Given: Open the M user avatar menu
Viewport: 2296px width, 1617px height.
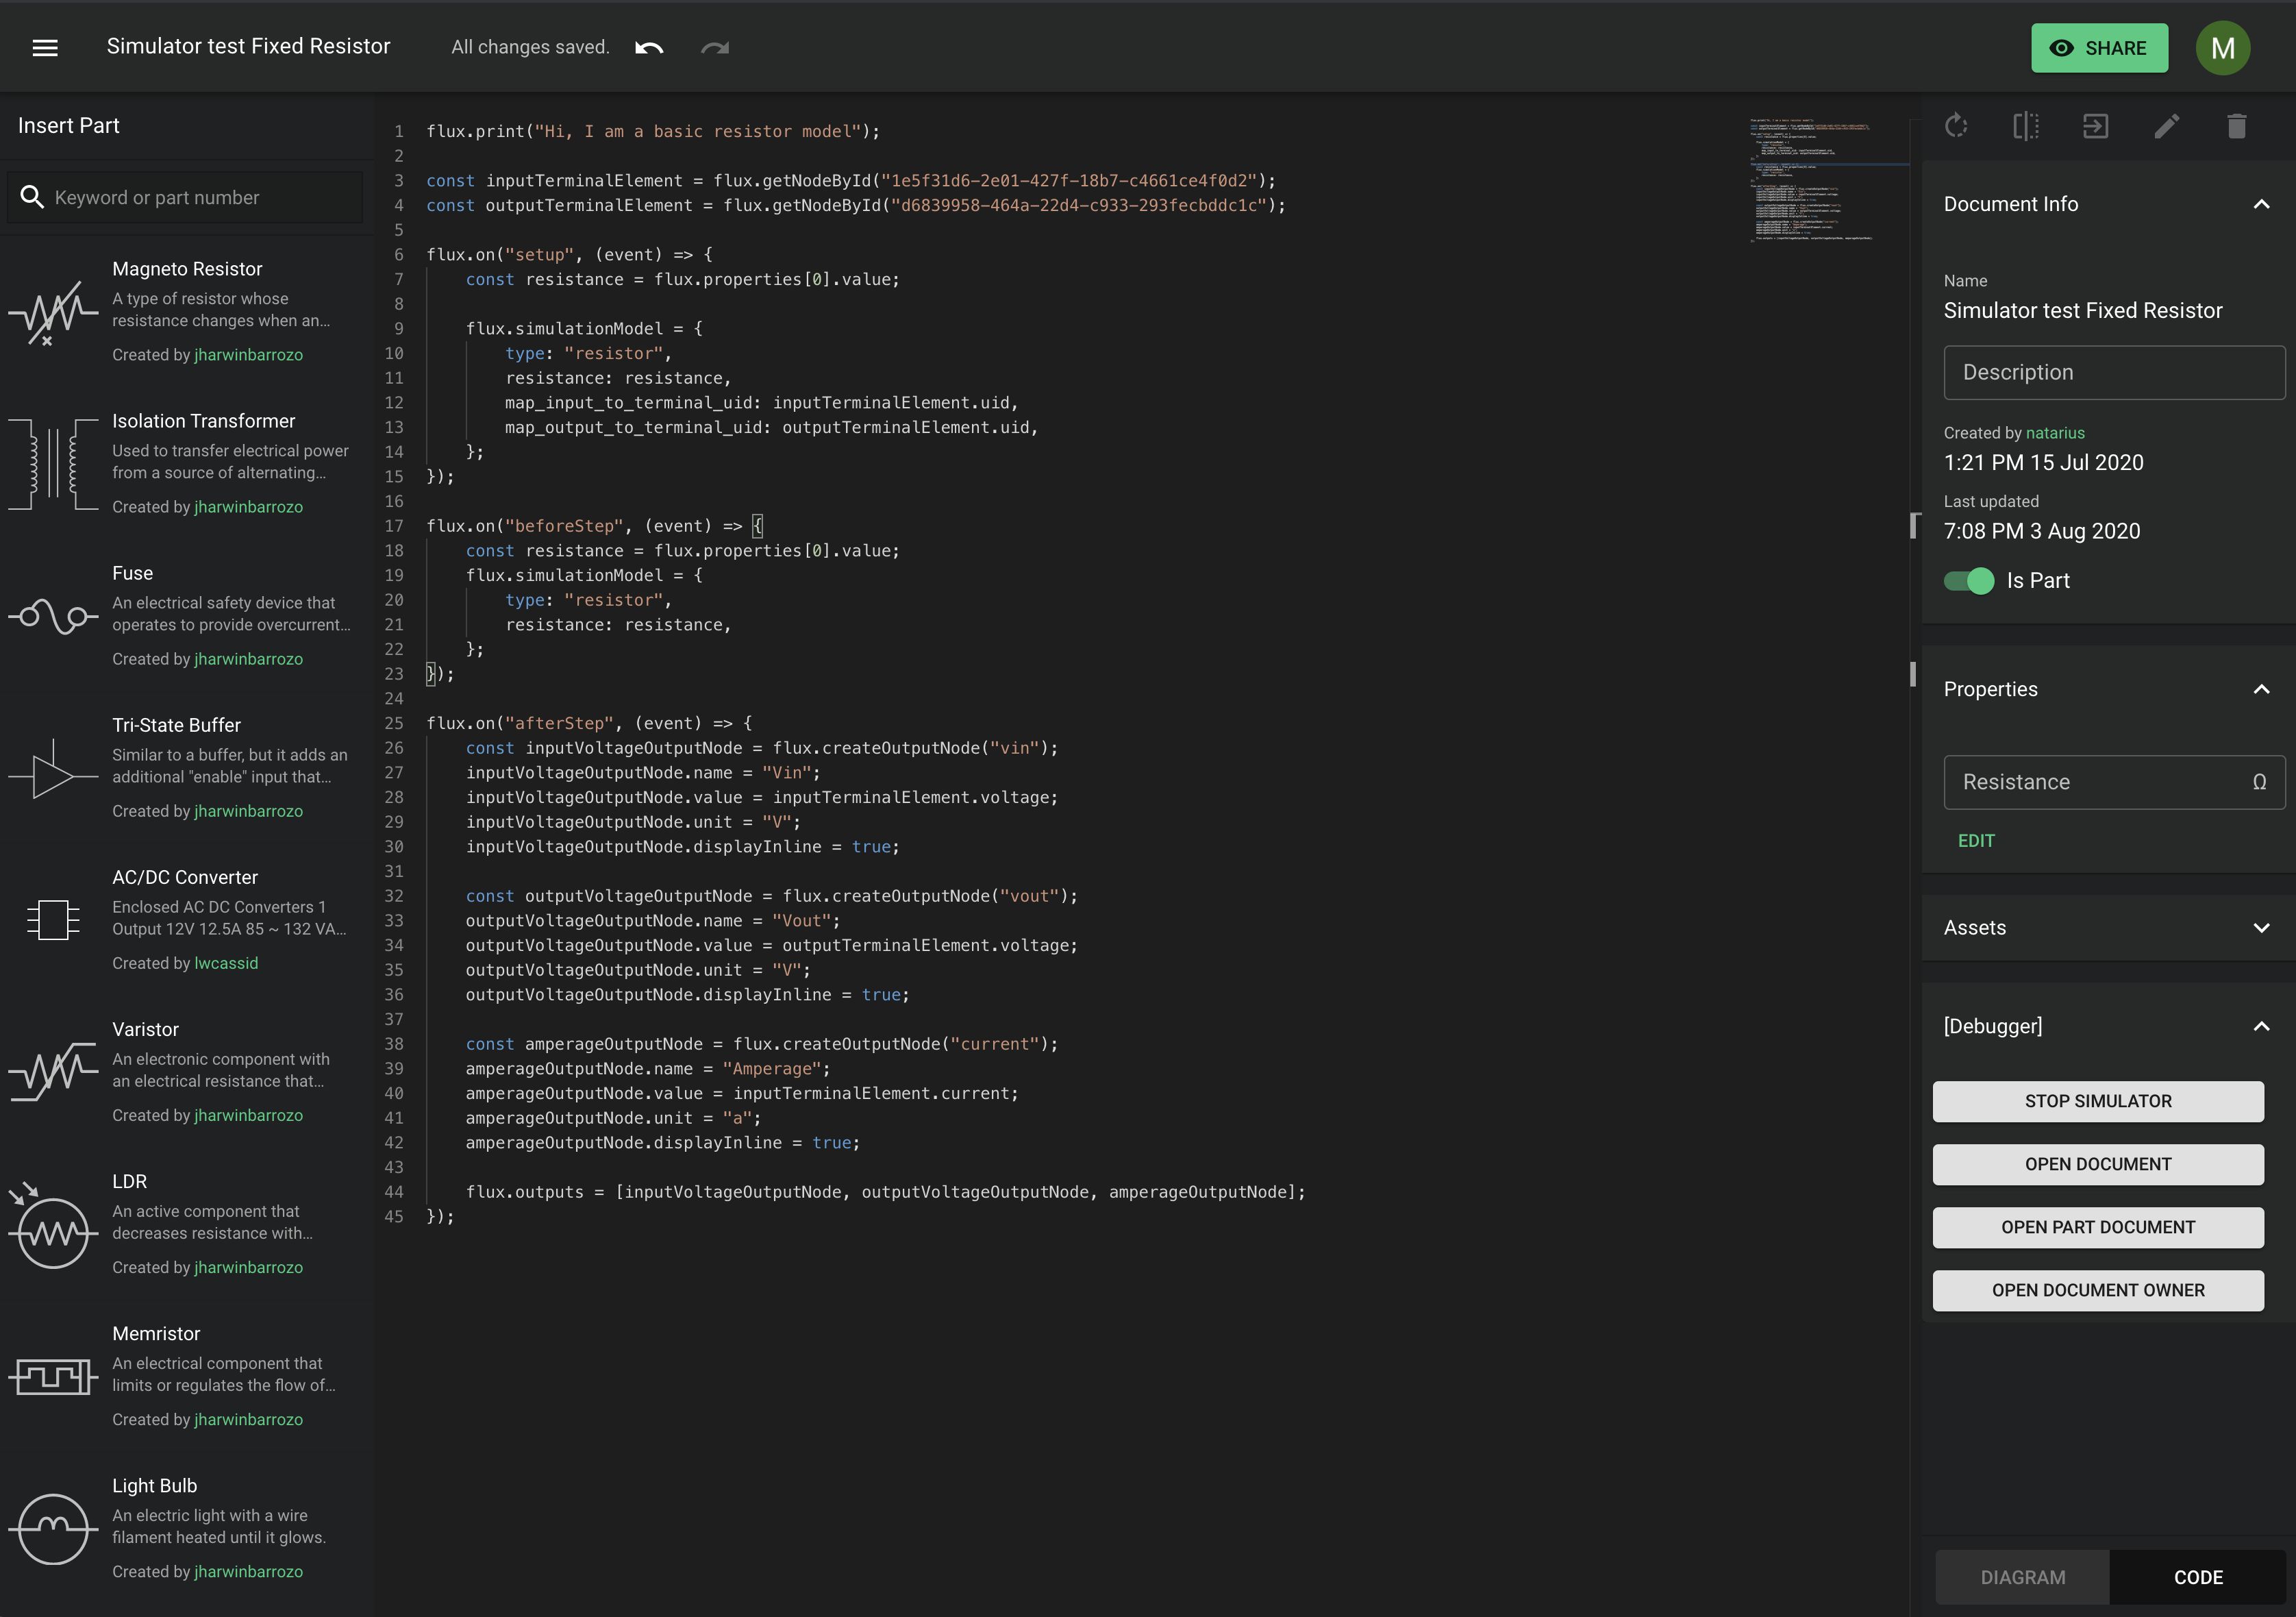Looking at the screenshot, I should point(2223,48).
